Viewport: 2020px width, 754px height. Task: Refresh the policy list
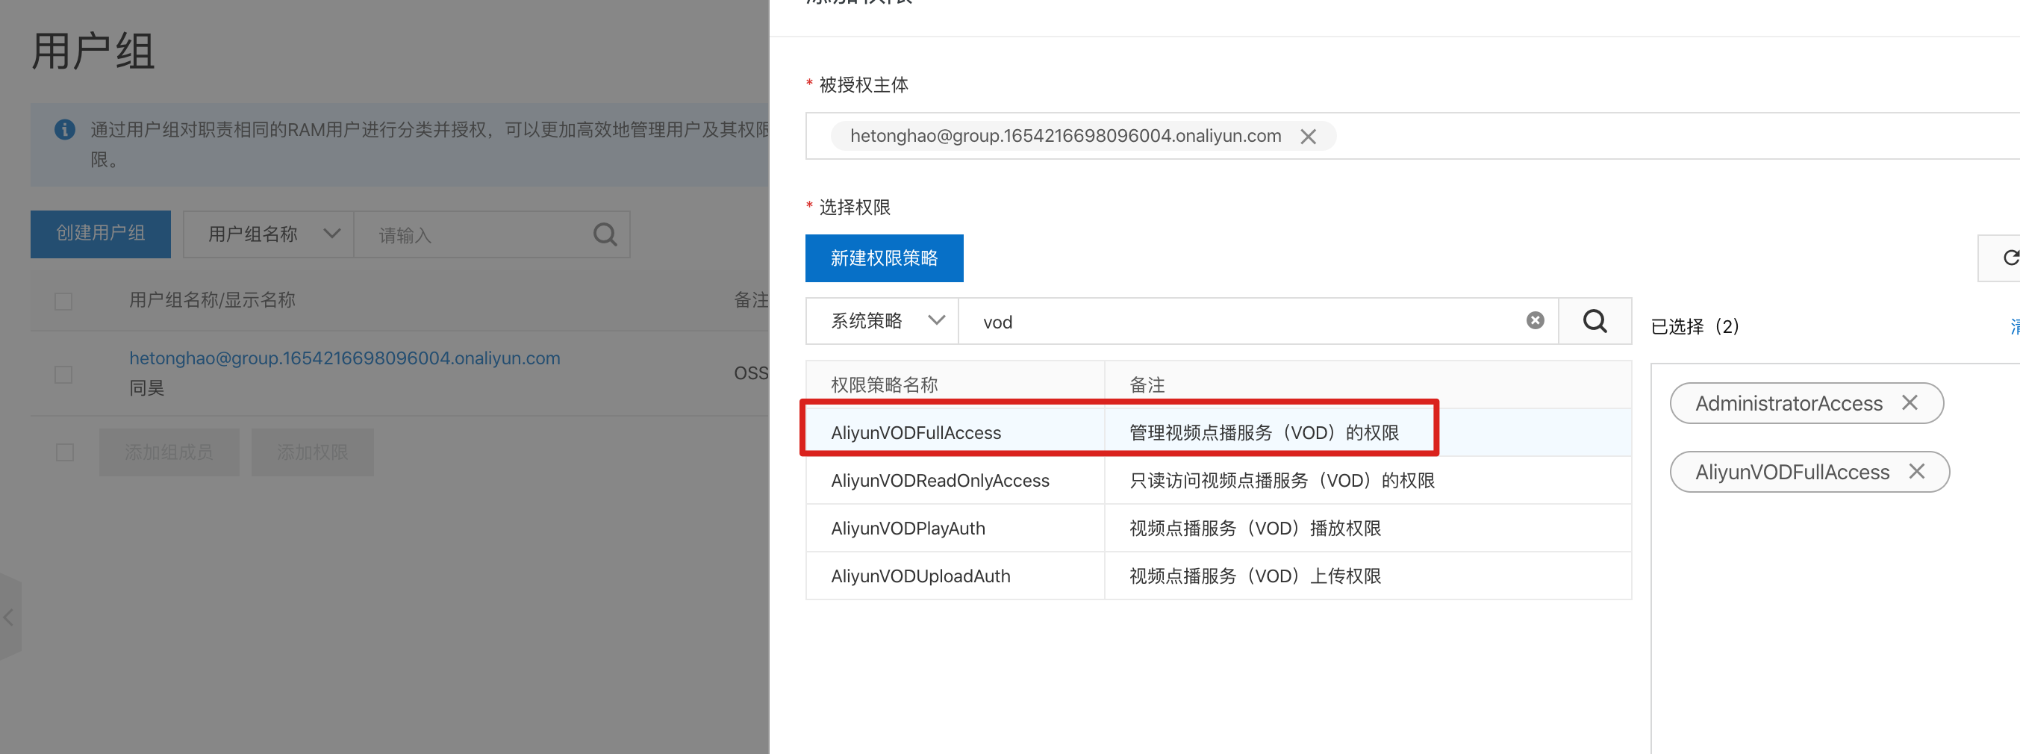(x=2009, y=258)
